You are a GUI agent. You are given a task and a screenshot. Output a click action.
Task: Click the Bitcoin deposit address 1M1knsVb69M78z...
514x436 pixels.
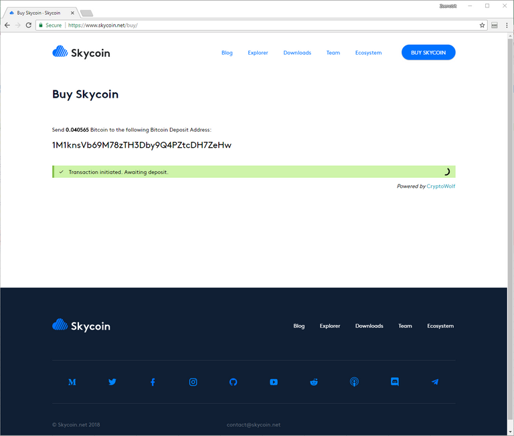coord(142,145)
